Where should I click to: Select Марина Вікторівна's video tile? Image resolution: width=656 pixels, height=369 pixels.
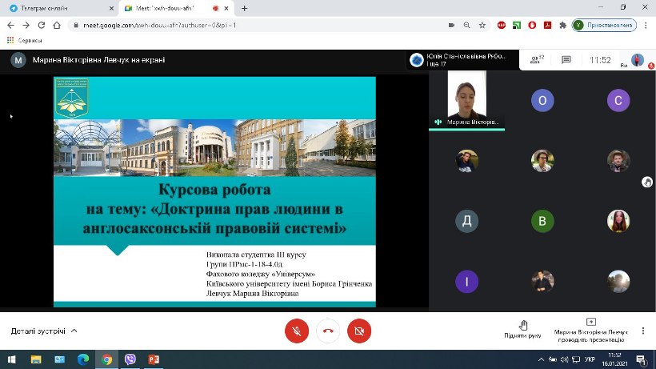(x=467, y=100)
